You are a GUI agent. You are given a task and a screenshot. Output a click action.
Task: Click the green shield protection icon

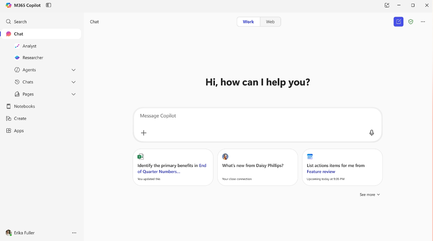point(411,22)
